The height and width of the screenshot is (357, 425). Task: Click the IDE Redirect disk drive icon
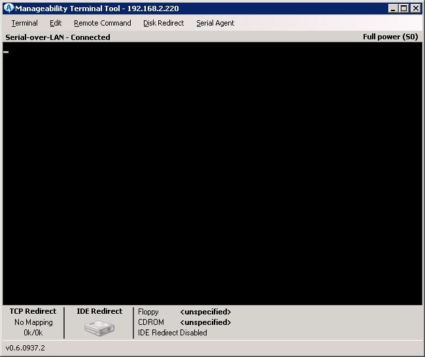99,328
